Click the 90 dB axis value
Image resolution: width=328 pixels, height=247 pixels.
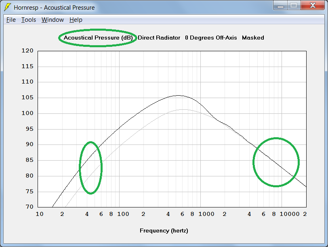tap(29, 144)
